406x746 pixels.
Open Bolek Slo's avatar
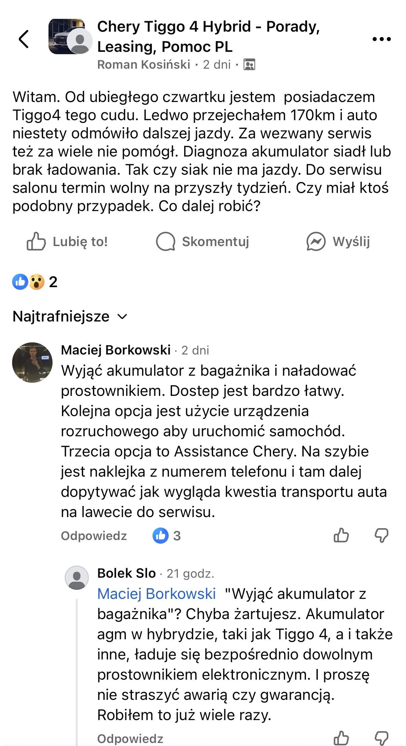[x=77, y=578]
